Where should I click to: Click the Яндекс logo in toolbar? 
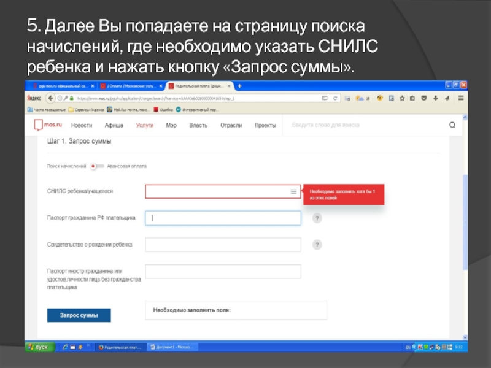coord(34,98)
